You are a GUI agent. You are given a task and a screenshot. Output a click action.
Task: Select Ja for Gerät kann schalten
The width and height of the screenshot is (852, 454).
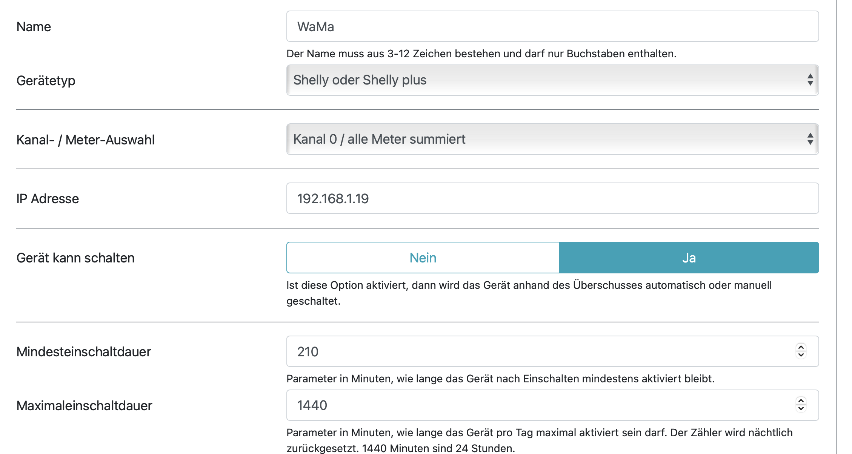pyautogui.click(x=689, y=258)
